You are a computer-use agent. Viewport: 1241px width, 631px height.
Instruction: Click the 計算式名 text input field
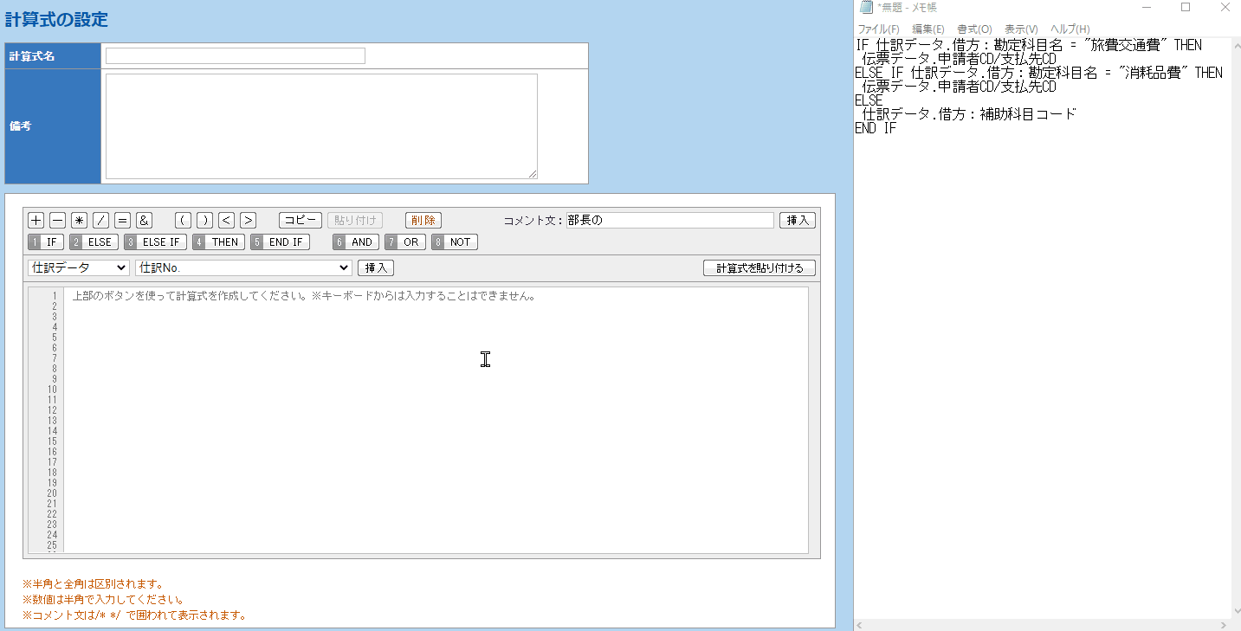click(x=236, y=56)
